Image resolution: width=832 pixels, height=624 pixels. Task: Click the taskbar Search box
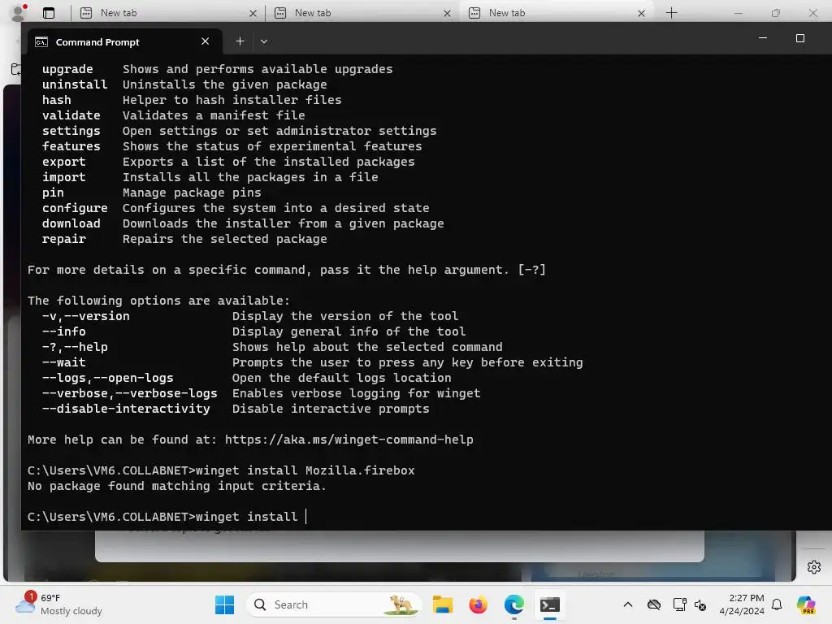[334, 604]
